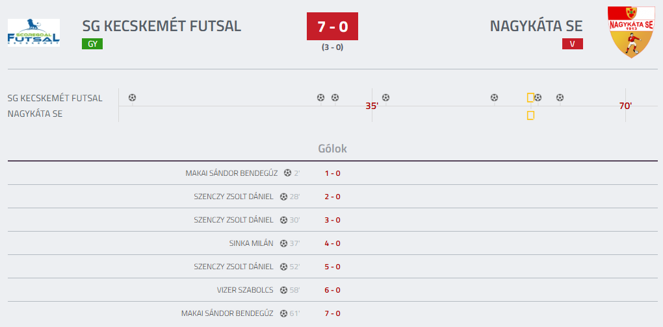Open the Nagykáta SE team name heading

coord(536,26)
